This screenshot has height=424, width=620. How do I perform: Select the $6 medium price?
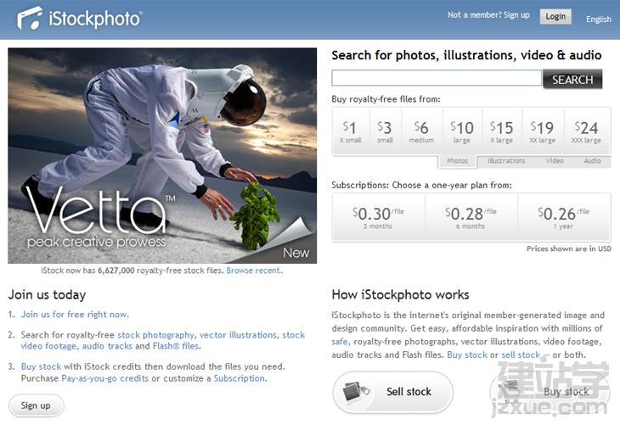pos(421,131)
